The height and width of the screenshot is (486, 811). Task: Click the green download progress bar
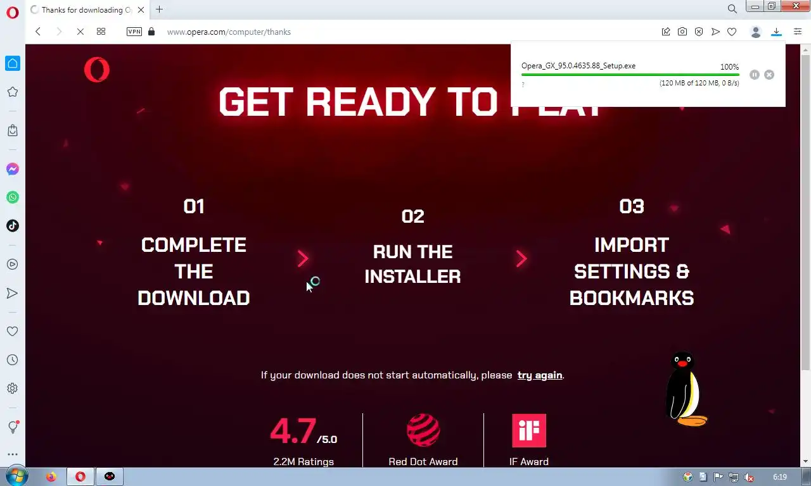pyautogui.click(x=630, y=75)
